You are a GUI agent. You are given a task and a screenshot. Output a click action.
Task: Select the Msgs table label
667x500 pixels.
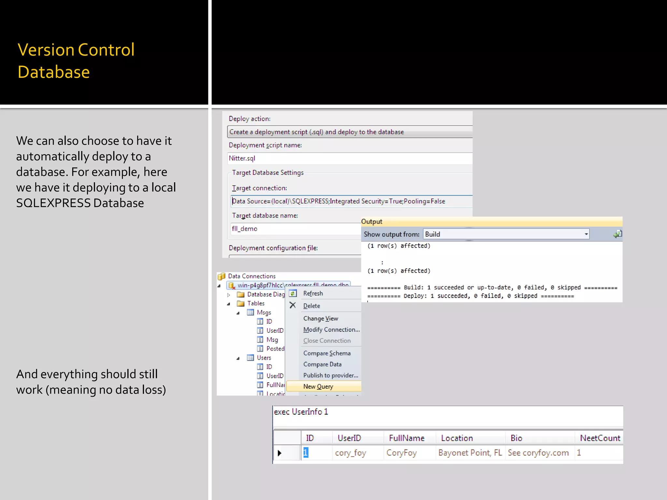coord(264,313)
